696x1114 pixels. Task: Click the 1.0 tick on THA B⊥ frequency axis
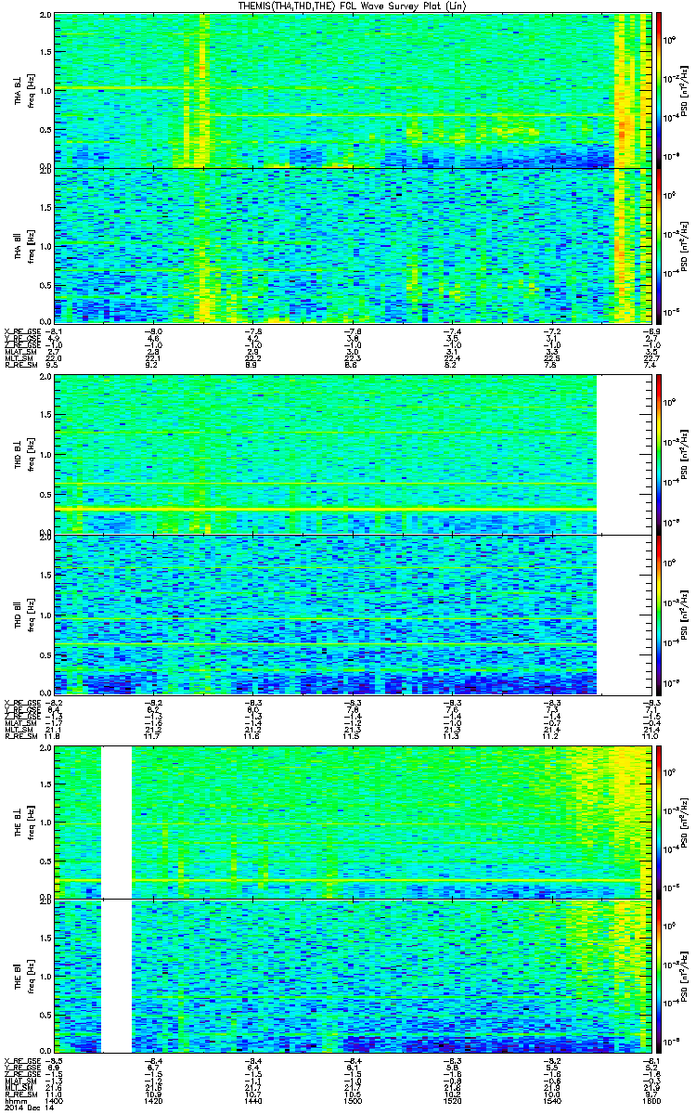click(x=45, y=91)
